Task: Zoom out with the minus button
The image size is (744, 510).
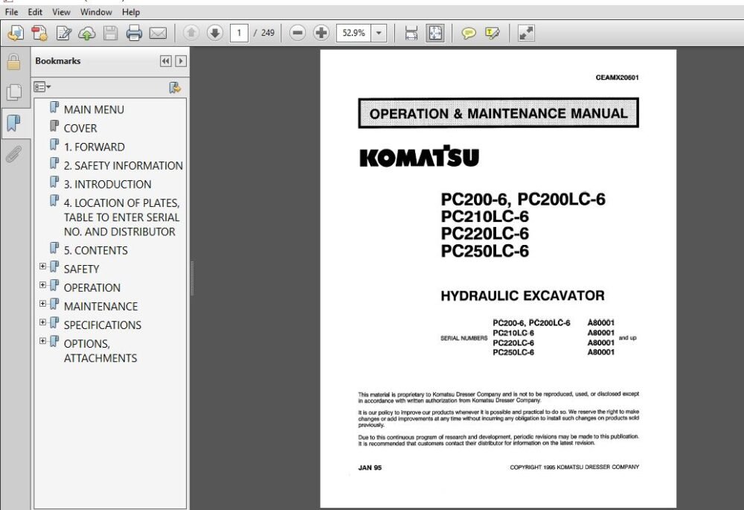Action: pos(298,33)
